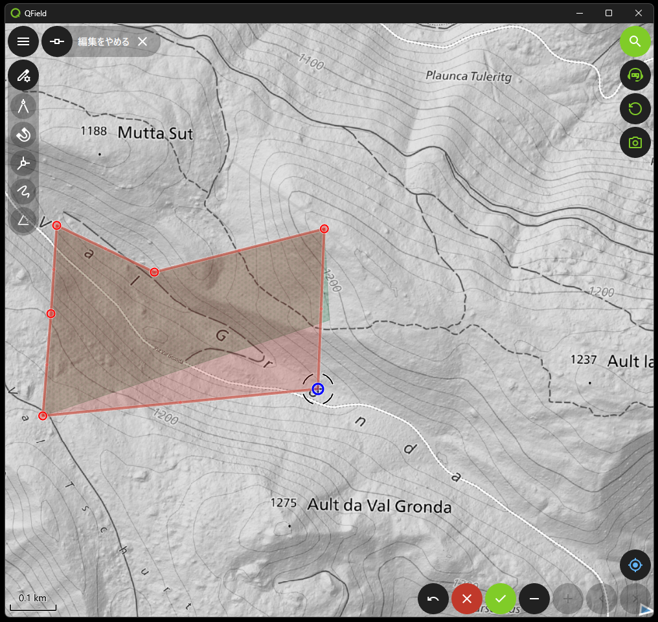
Task: Collapse the pencil-gear digitizing tools panel
Action: click(23, 76)
